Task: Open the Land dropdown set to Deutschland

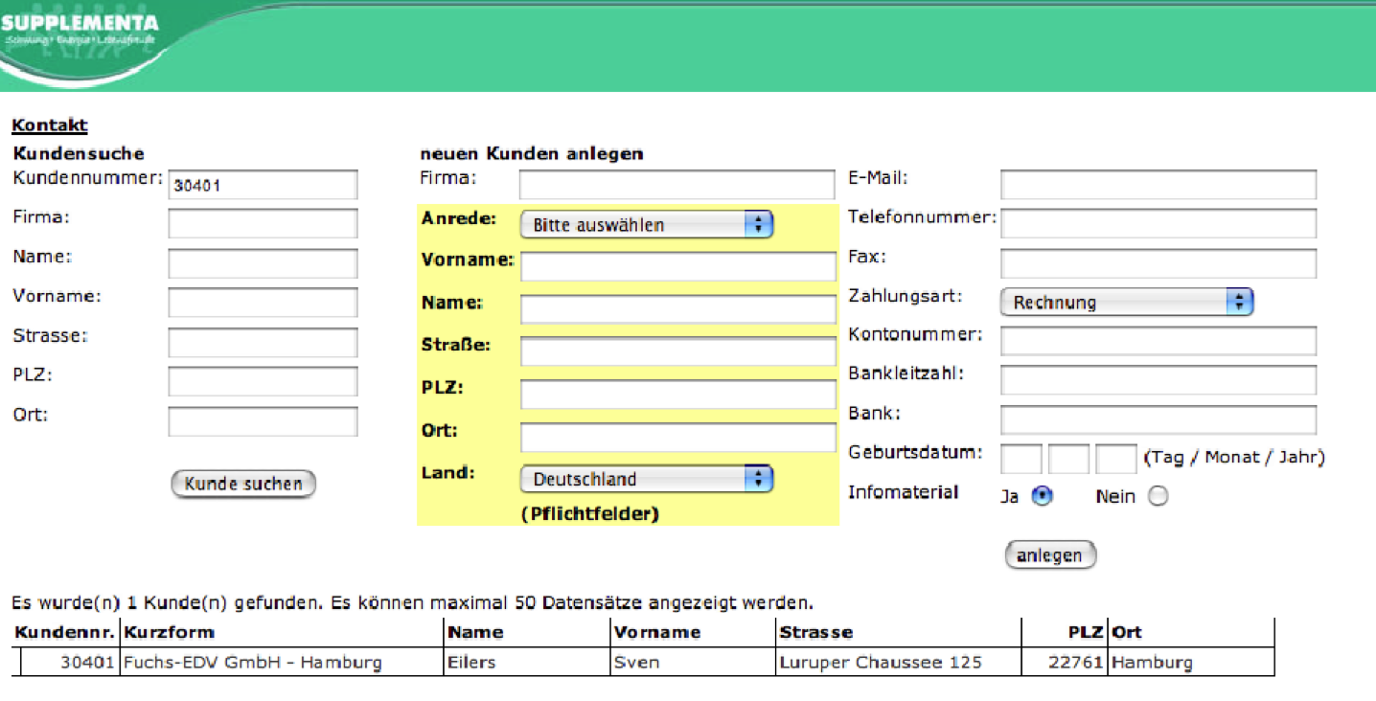Action: [646, 480]
